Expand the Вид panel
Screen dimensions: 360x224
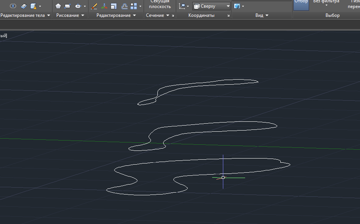[x=262, y=15]
